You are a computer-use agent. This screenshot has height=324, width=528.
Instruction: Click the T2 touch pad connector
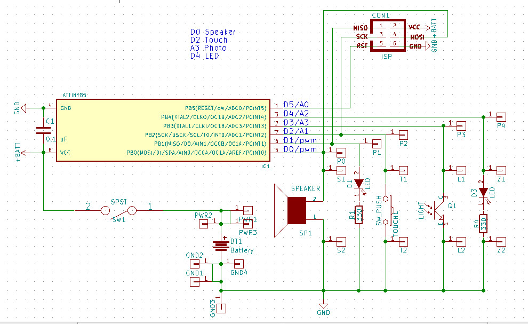403,241
